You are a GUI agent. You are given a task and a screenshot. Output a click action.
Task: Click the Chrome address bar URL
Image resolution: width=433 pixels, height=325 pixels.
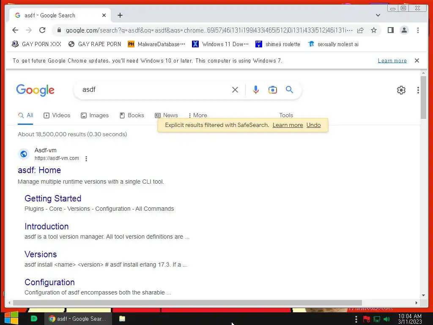click(x=209, y=30)
